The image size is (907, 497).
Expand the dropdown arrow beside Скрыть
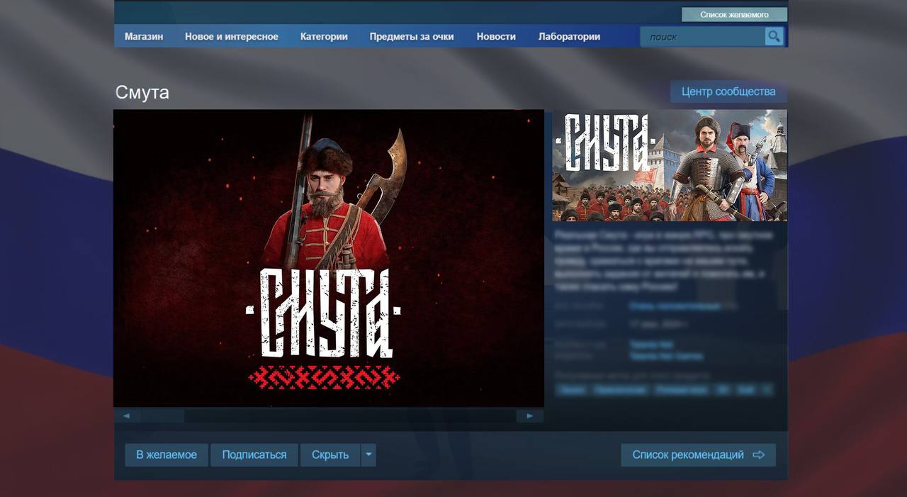tap(368, 454)
